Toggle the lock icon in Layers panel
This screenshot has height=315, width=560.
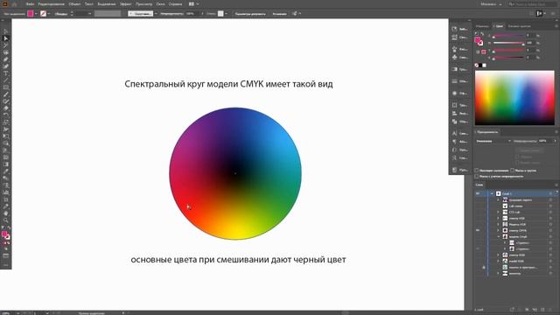click(x=484, y=267)
